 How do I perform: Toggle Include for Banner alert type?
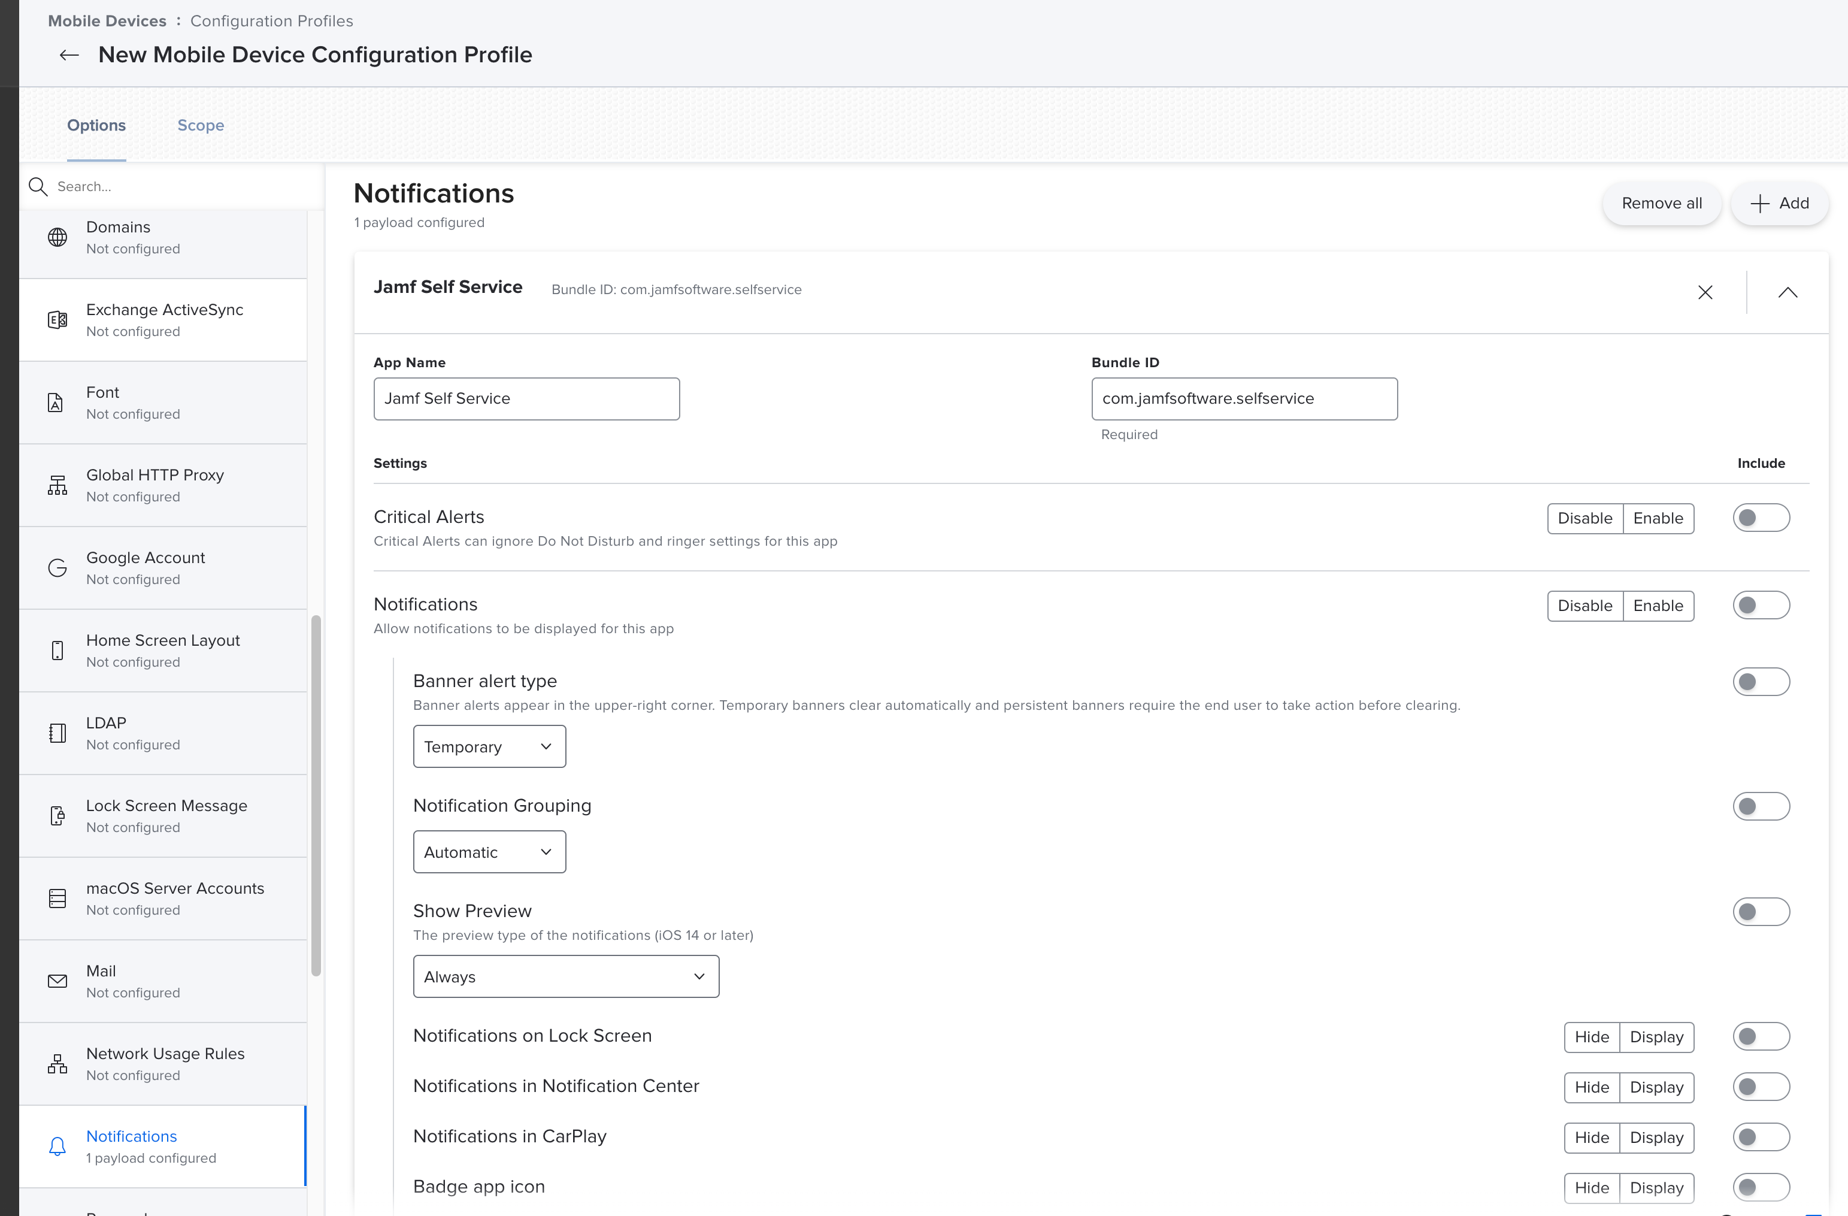point(1761,682)
